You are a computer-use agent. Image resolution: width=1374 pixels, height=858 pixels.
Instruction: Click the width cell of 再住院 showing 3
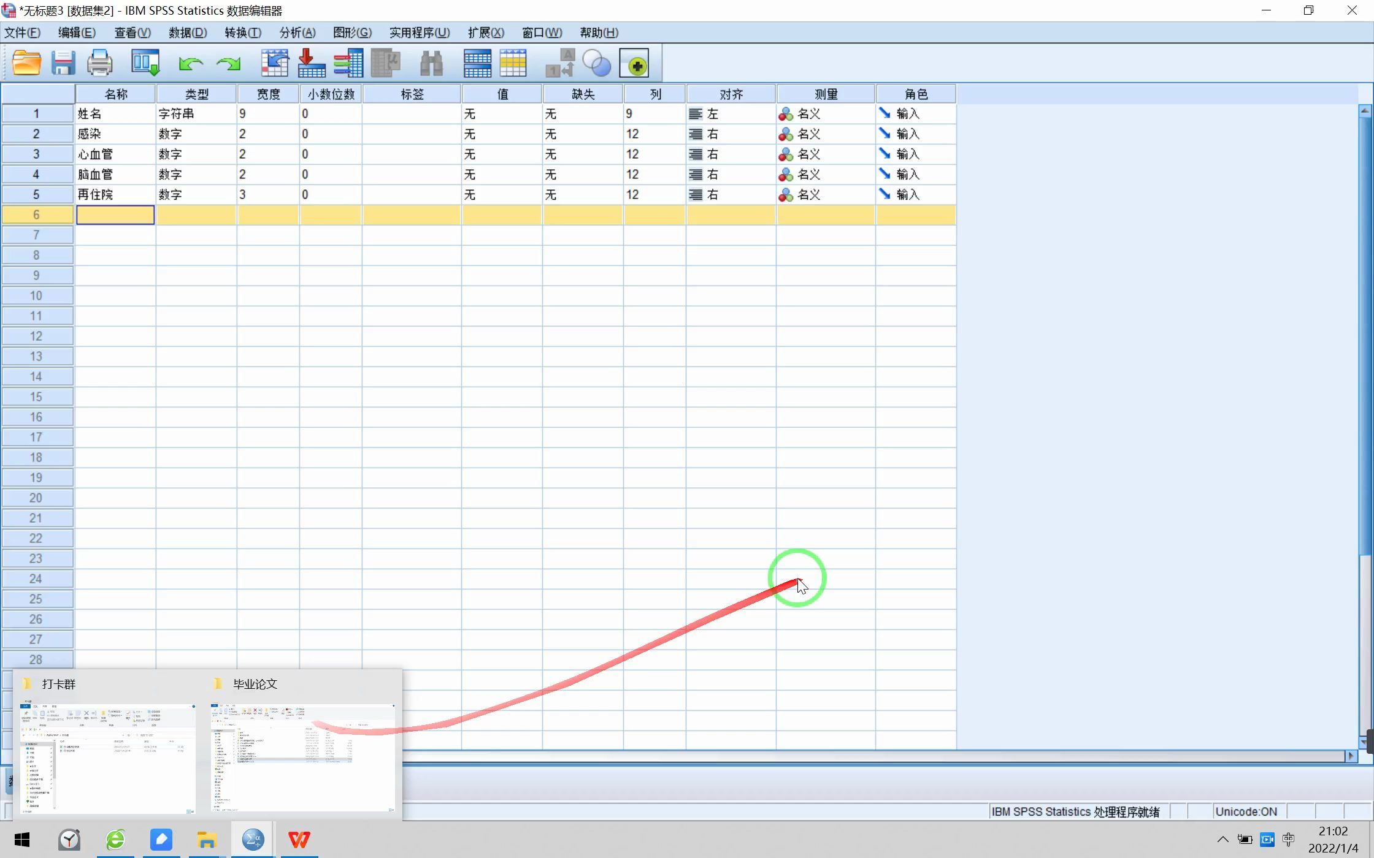[268, 195]
